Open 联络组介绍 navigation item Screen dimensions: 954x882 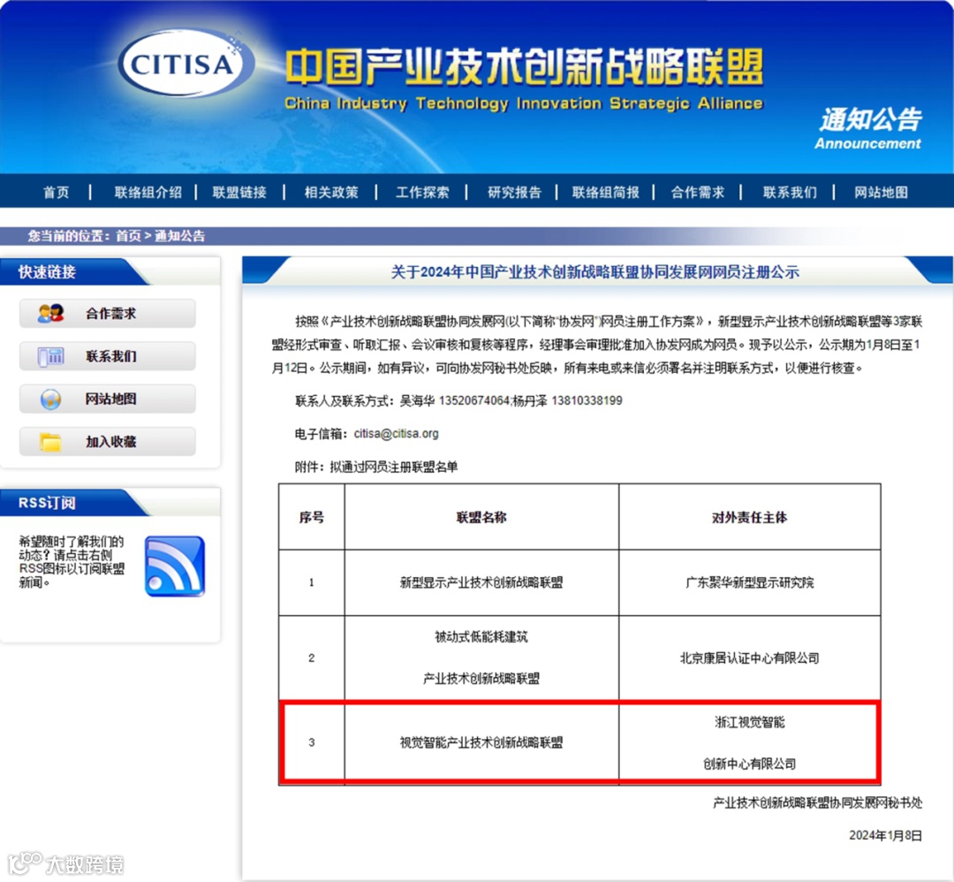(148, 193)
